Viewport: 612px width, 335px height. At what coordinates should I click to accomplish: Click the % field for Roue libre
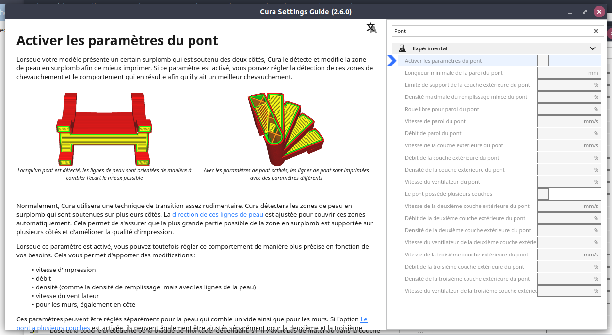pos(569,109)
